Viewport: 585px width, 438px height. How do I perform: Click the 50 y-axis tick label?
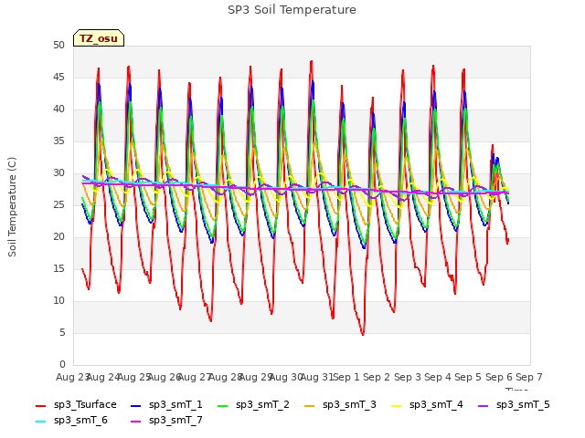[58, 46]
